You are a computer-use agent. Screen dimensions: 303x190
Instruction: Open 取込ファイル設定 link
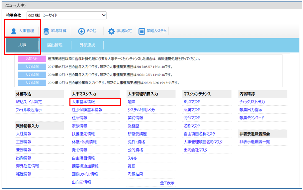point(29,102)
